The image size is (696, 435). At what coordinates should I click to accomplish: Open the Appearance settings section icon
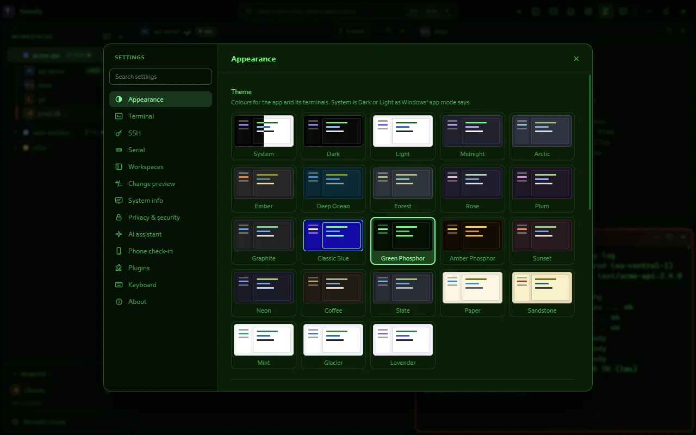(119, 100)
